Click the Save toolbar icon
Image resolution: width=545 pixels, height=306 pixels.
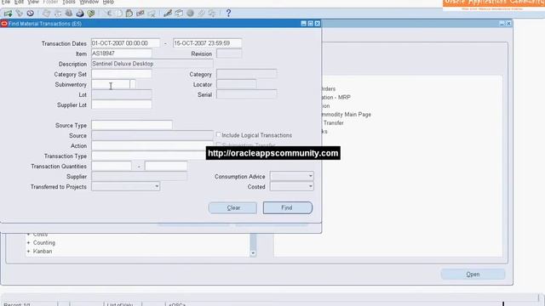(x=46, y=14)
